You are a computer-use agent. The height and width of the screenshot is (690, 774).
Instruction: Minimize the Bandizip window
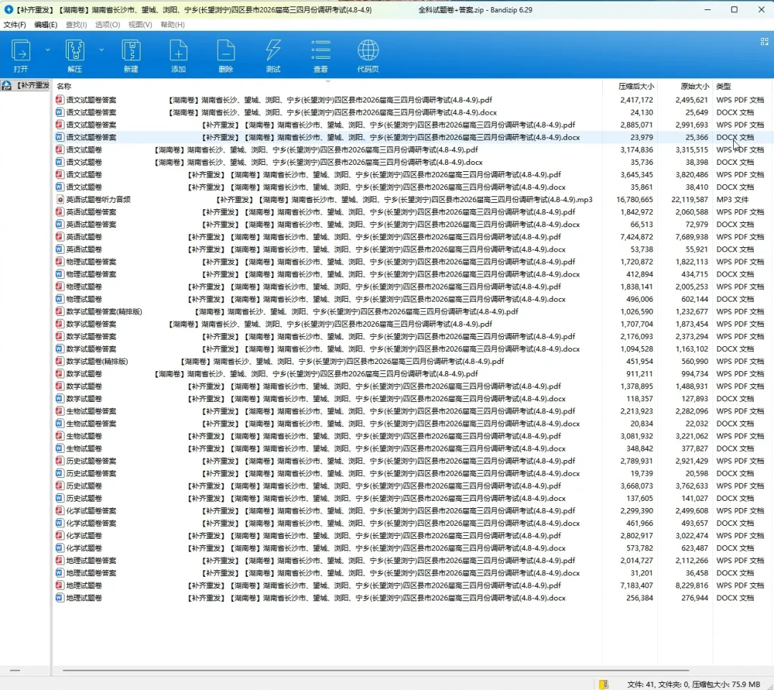(x=707, y=9)
